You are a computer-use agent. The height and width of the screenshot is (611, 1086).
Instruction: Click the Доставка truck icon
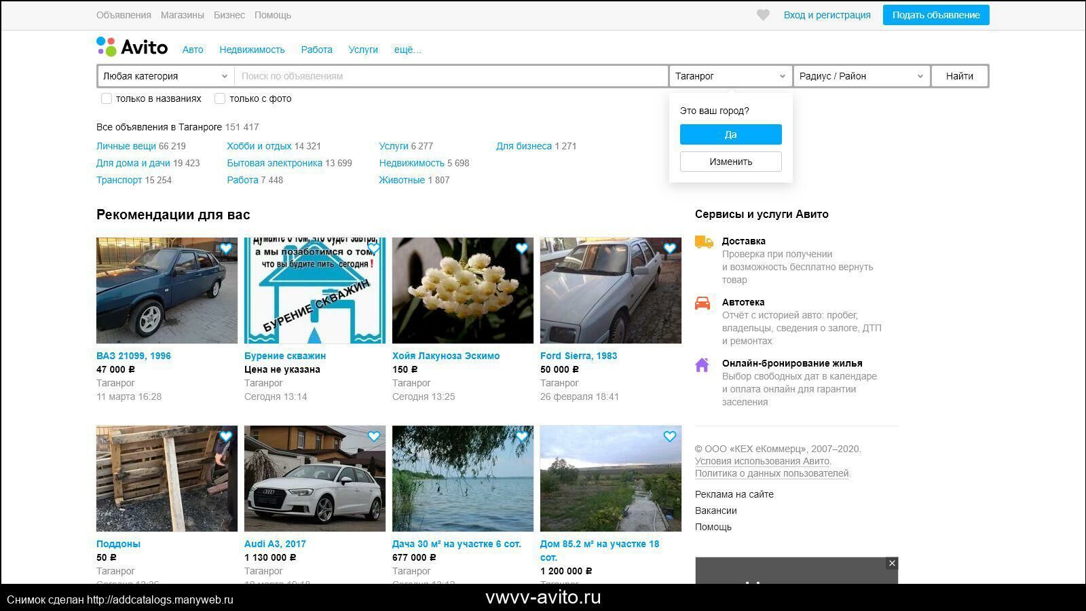704,242
